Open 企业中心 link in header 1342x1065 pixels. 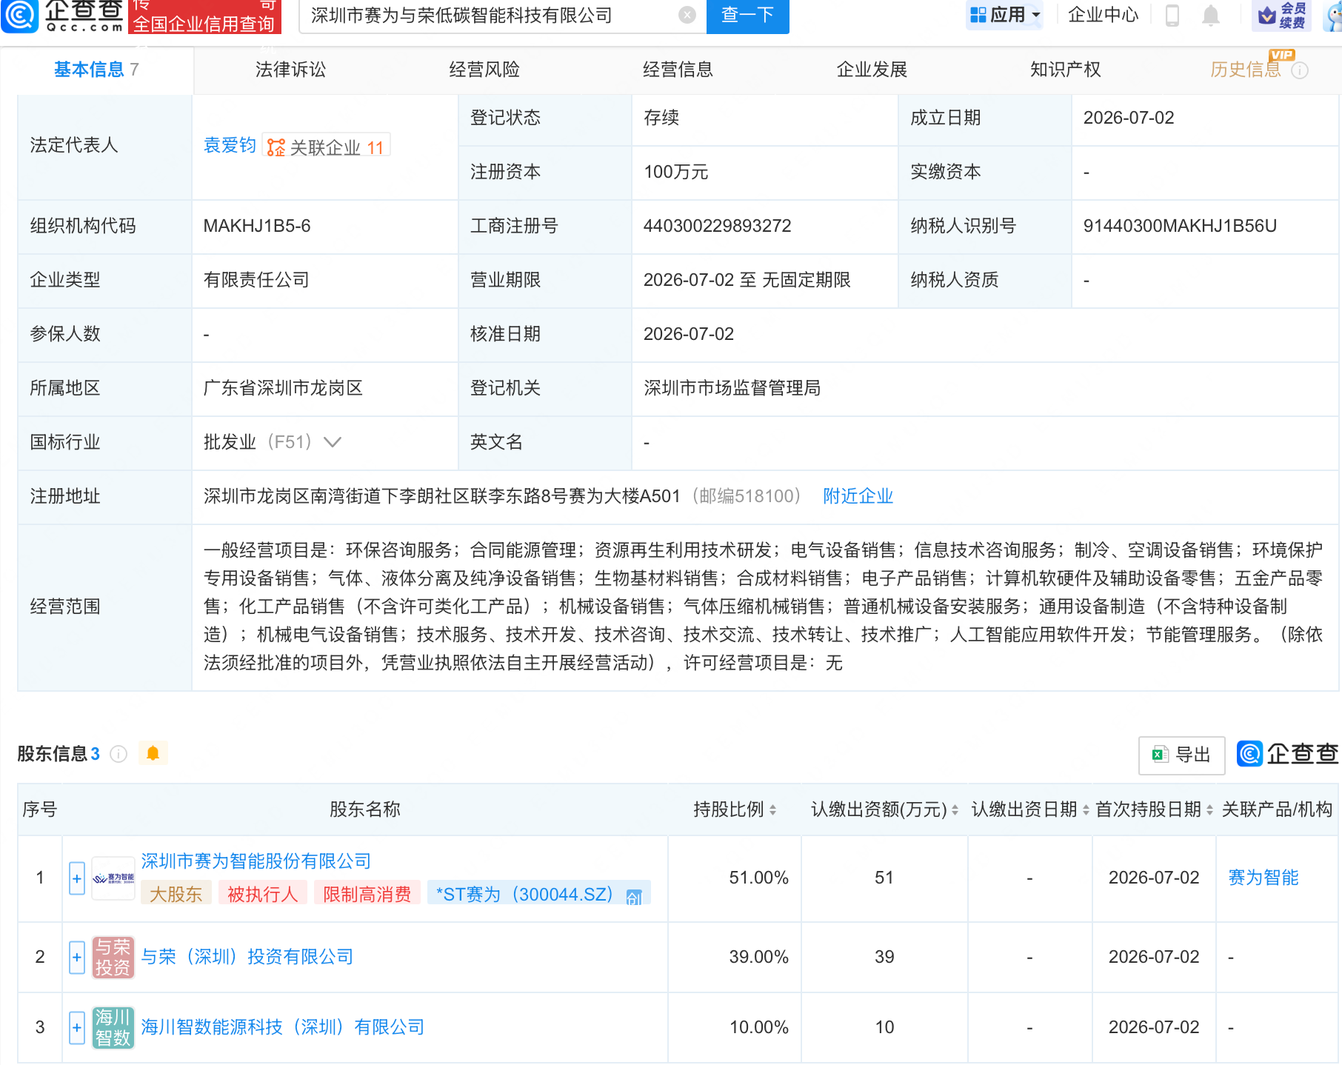(x=1103, y=15)
